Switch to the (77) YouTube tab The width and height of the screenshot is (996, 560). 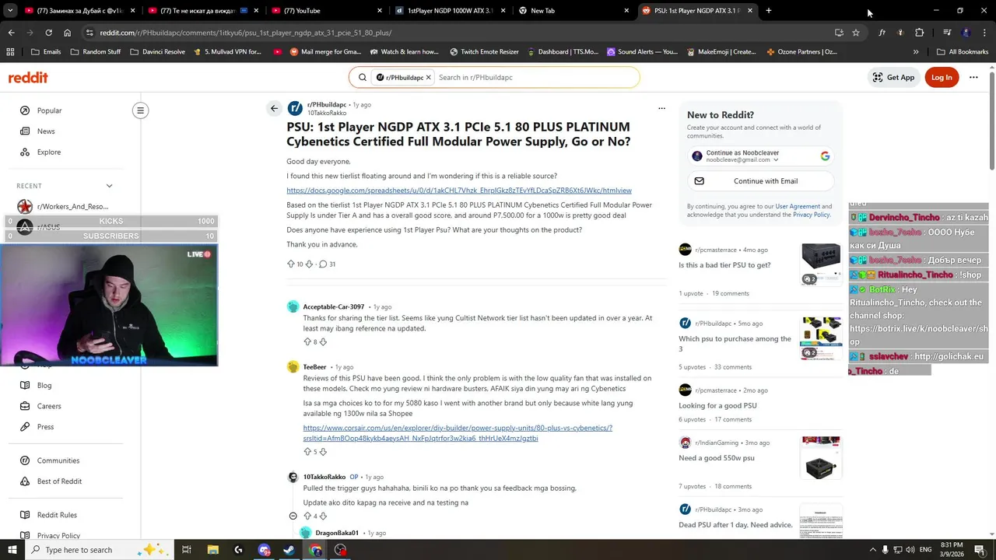(327, 11)
